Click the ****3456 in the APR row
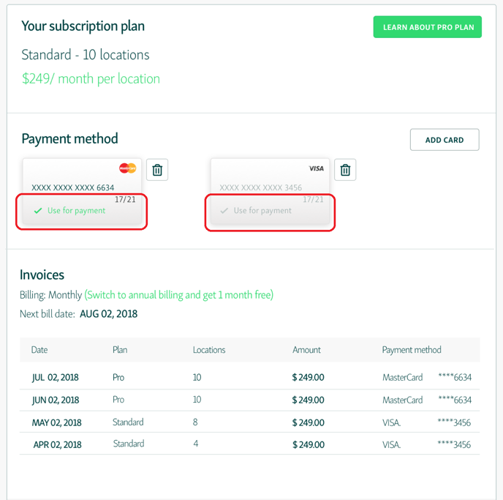This screenshot has width=503, height=500. pos(454,444)
